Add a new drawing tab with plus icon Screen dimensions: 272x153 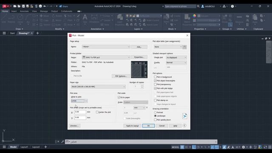click(37, 33)
